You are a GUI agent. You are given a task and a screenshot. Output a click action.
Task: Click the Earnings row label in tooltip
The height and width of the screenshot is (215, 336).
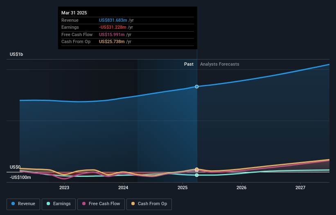(x=70, y=27)
